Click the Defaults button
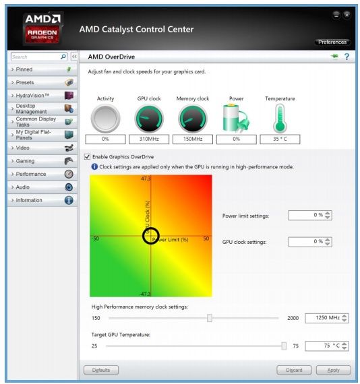This screenshot has width=360, height=384. click(x=101, y=370)
